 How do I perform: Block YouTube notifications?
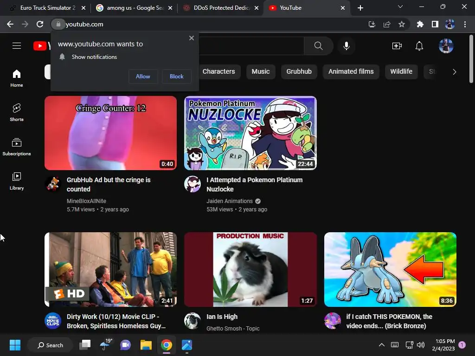[x=177, y=76]
